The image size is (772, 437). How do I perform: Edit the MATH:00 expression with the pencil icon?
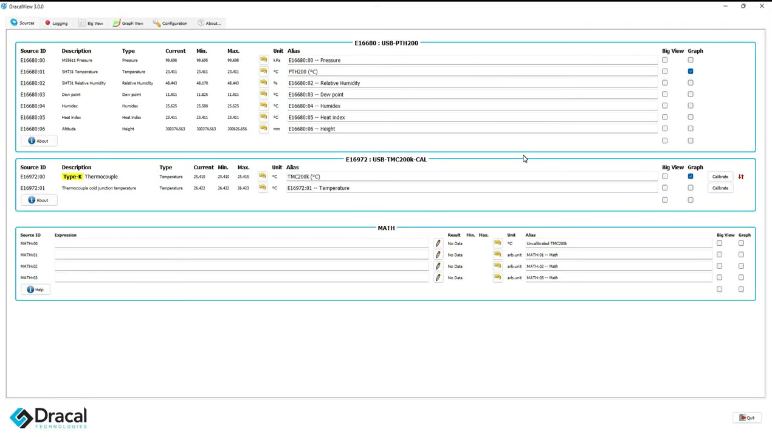point(438,243)
